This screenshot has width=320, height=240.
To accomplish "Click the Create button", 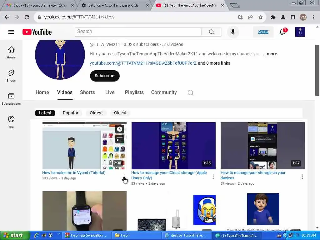I will pyautogui.click(x=263, y=32).
